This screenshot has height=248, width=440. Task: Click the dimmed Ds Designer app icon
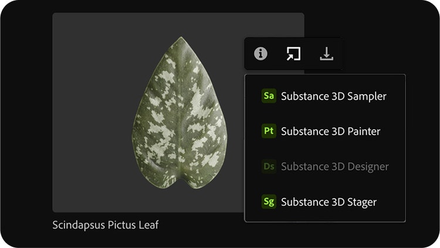(269, 166)
